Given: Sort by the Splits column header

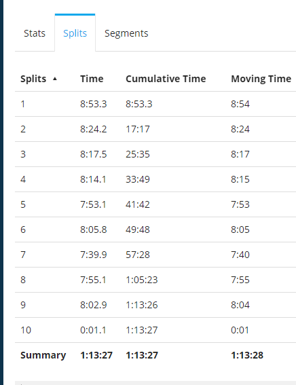Looking at the screenshot, I should pyautogui.click(x=33, y=79).
